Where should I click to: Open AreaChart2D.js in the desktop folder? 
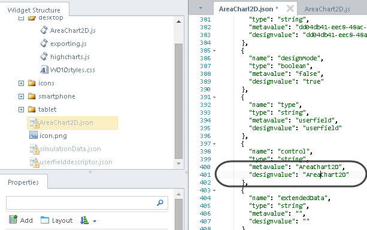click(x=72, y=30)
